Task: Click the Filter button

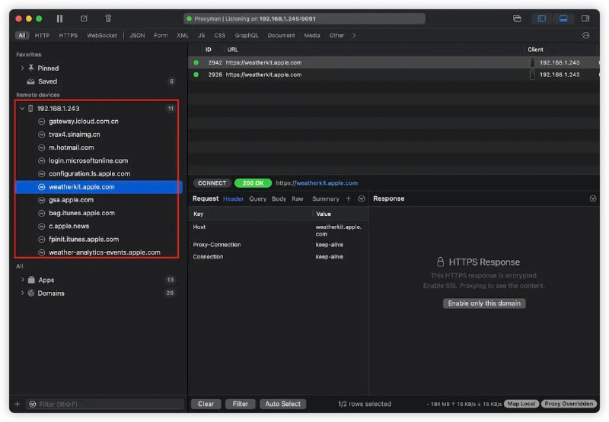Action: [240, 404]
